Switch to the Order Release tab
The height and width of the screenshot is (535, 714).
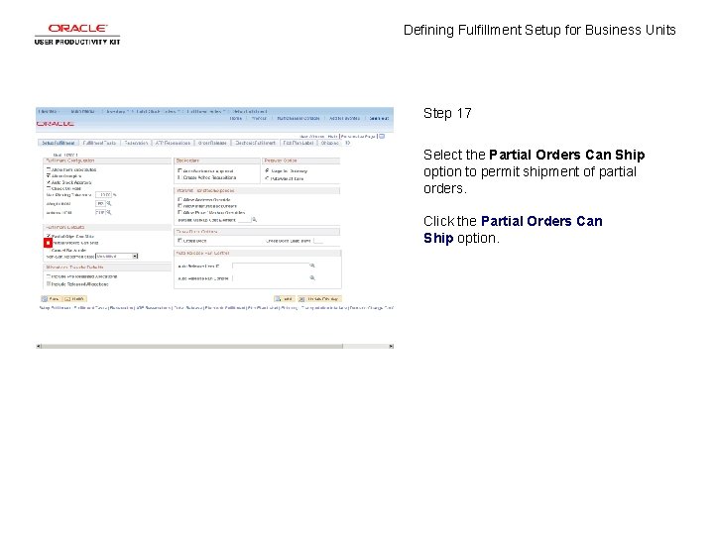[x=212, y=143]
